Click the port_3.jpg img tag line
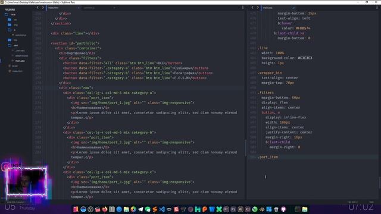The image size is (381, 214). (x=133, y=182)
